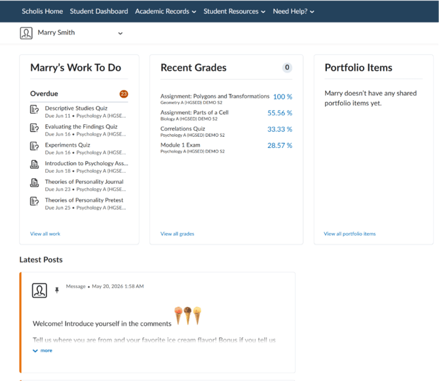Open View all grades link
Image resolution: width=439 pixels, height=381 pixels.
click(177, 234)
